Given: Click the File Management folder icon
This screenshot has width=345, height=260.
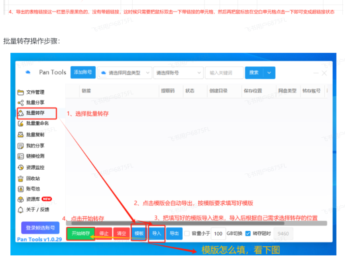Looking at the screenshot, I should pos(21,92).
